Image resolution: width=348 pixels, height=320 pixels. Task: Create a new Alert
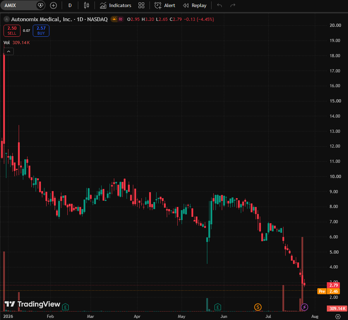coord(165,5)
